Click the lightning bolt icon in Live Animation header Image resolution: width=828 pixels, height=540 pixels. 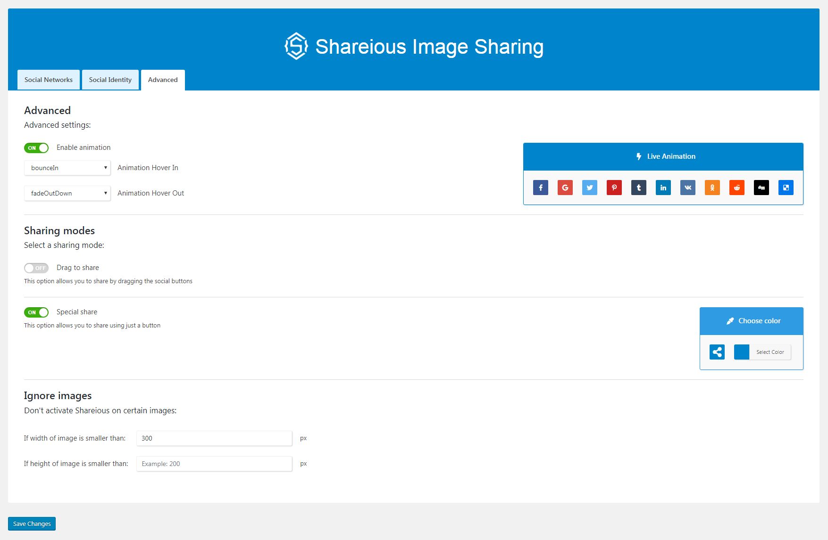coord(639,156)
